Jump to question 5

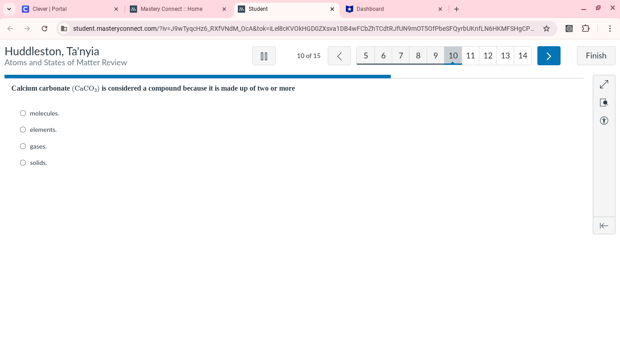pyautogui.click(x=366, y=56)
